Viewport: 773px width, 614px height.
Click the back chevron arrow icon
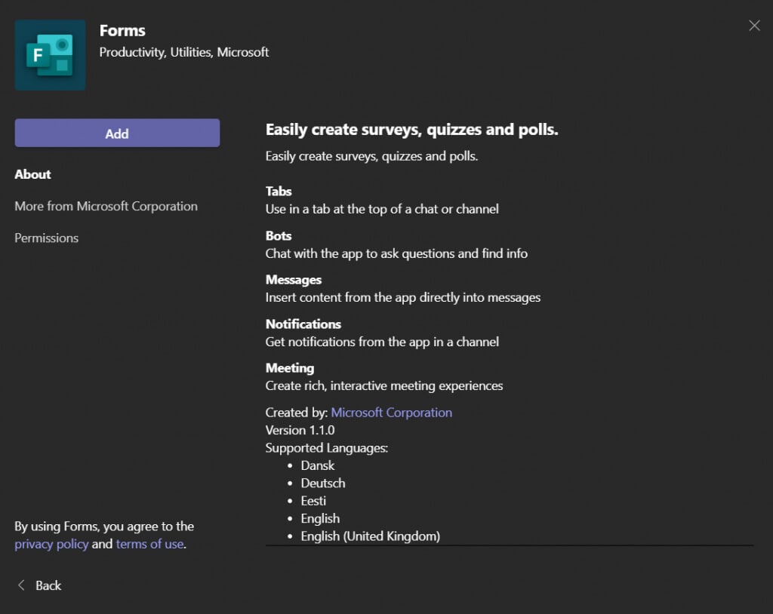(x=21, y=585)
